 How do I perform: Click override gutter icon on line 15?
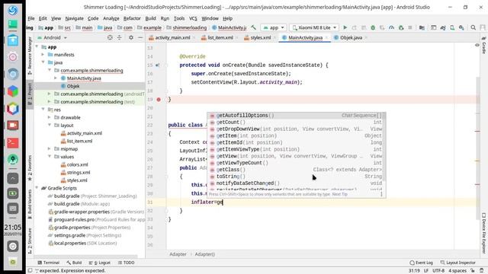click(x=158, y=65)
